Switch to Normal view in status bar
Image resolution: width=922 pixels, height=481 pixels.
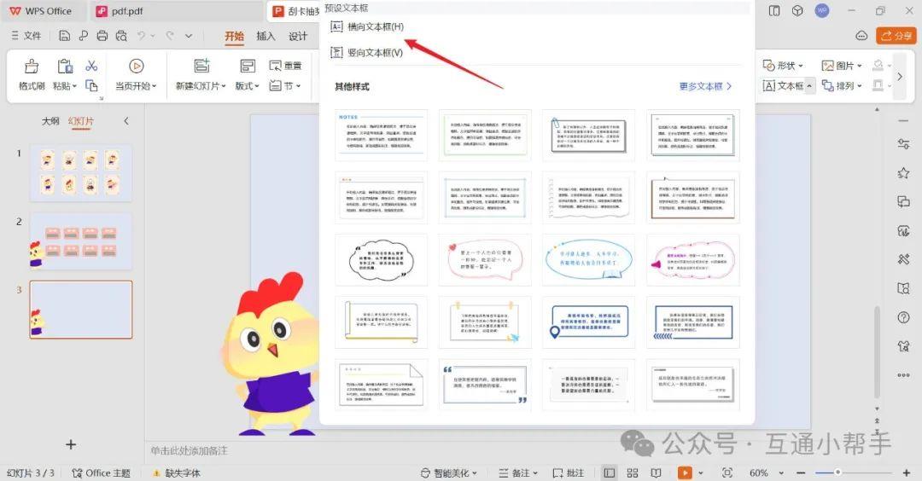click(610, 472)
